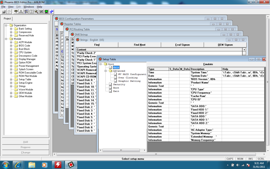
Task: Open the View menu
Action: pos(11,7)
